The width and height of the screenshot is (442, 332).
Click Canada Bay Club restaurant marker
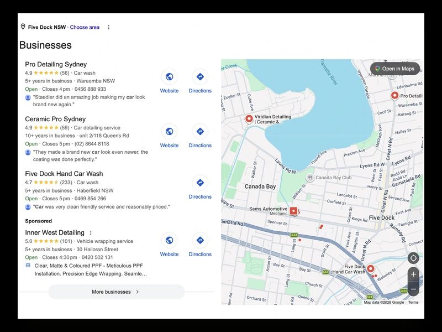pos(310,178)
